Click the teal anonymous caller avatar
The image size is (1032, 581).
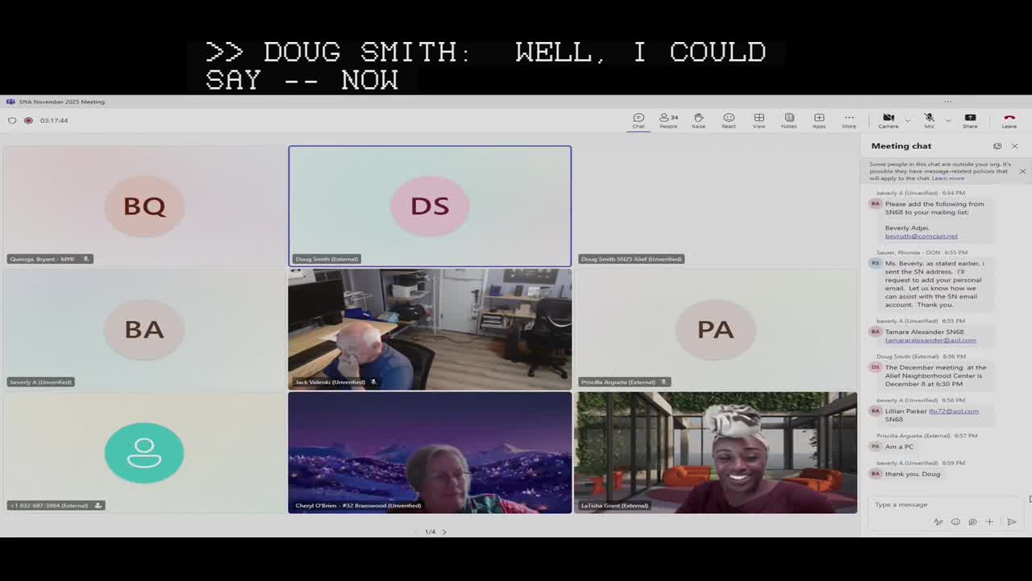(x=144, y=453)
